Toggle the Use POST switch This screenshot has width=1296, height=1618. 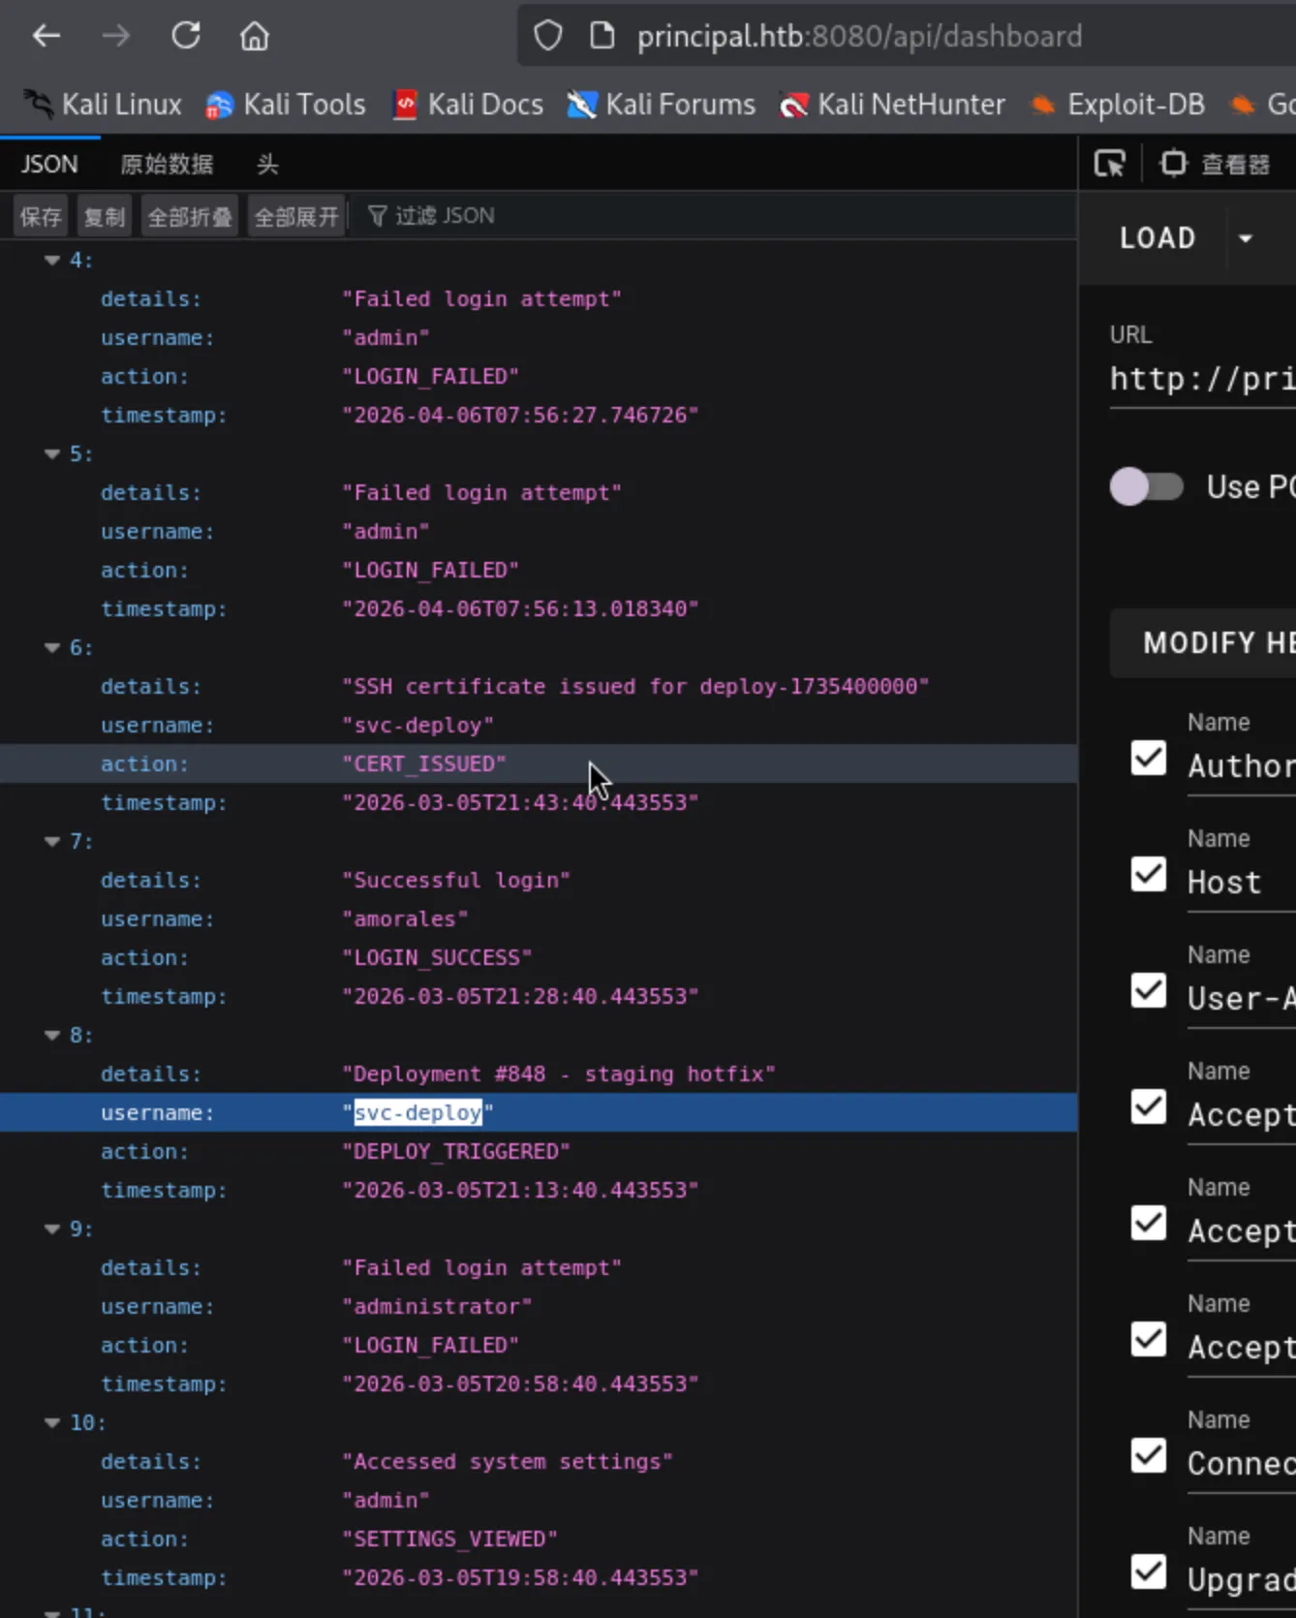point(1147,486)
